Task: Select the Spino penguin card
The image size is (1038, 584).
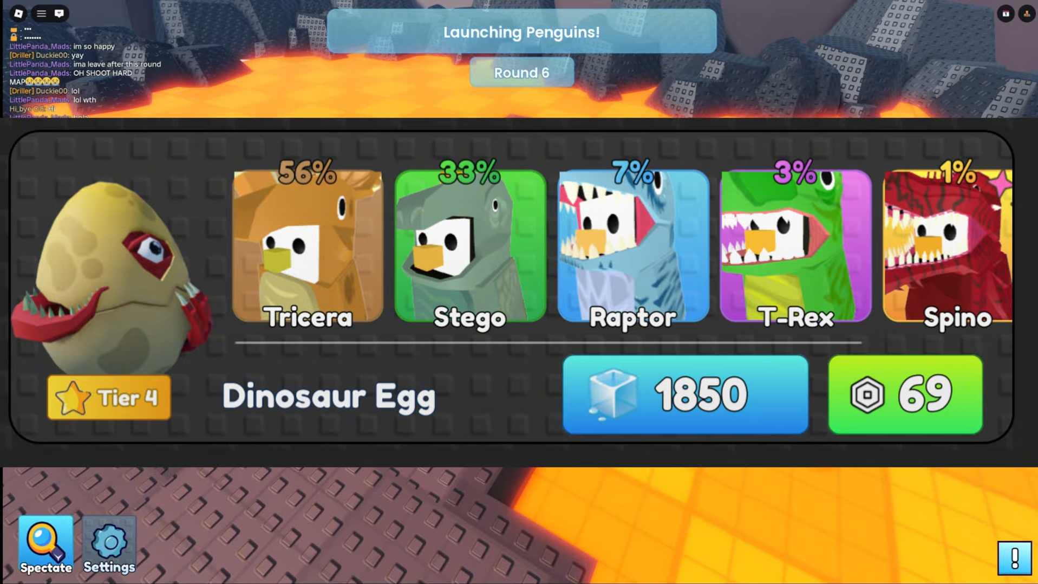Action: click(948, 246)
